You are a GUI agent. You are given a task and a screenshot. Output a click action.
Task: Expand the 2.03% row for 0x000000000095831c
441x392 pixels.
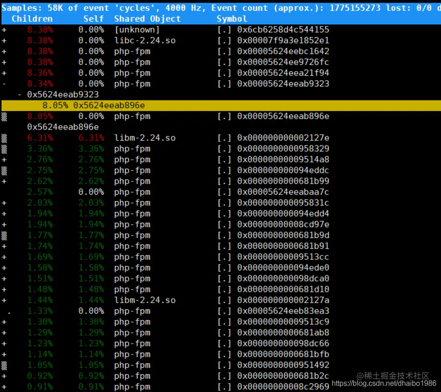pos(4,203)
